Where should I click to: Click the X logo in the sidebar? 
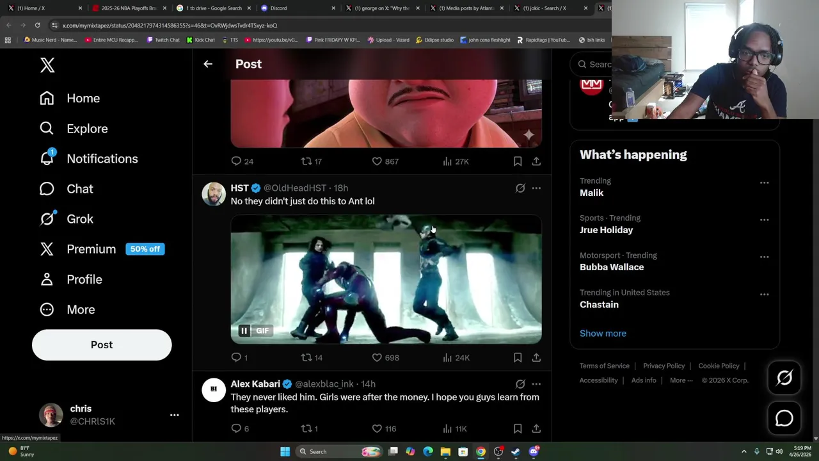pyautogui.click(x=47, y=65)
